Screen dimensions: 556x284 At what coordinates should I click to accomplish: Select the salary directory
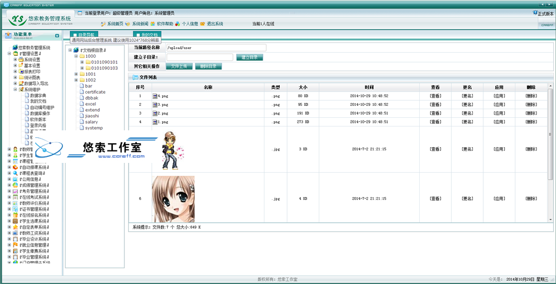(x=91, y=122)
